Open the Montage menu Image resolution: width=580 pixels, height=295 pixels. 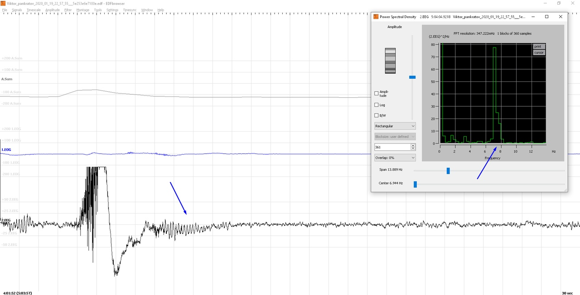click(83, 10)
